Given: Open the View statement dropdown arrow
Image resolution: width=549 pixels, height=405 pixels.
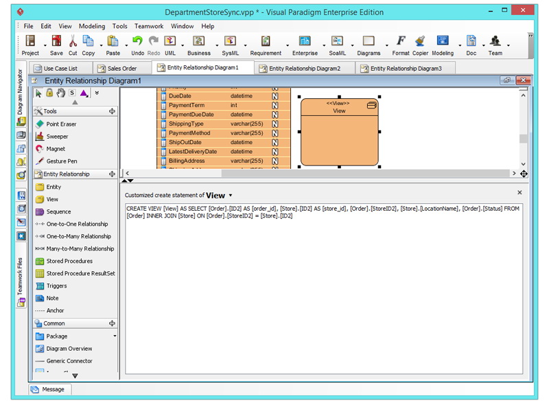Looking at the screenshot, I should [231, 196].
